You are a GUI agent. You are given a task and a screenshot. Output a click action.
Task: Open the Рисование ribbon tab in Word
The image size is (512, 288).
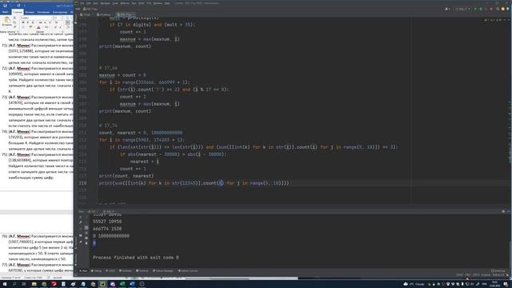pyautogui.click(x=43, y=12)
